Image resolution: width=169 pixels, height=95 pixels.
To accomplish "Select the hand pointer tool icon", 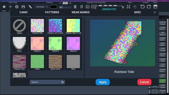I will click(135, 7).
